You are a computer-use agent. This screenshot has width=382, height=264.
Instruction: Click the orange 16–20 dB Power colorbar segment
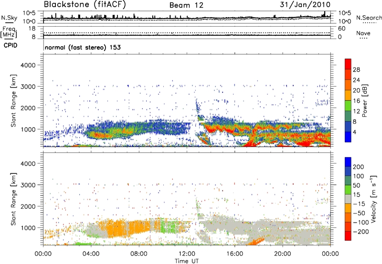(x=348, y=95)
